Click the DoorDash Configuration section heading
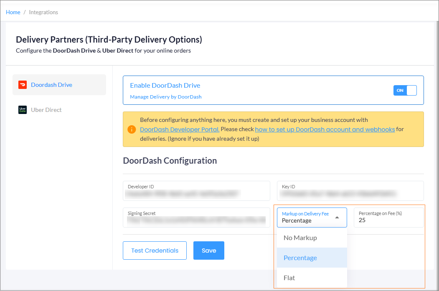Screen dimensions: 439x291 click(x=170, y=161)
